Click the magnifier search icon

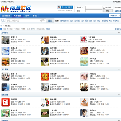(x=3, y=21)
